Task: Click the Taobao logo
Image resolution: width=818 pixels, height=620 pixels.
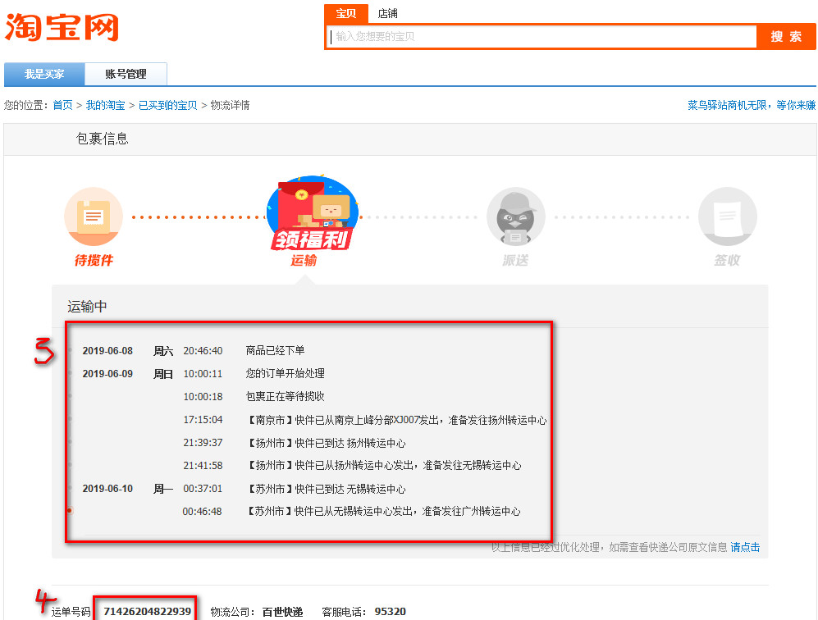Action: (x=62, y=27)
